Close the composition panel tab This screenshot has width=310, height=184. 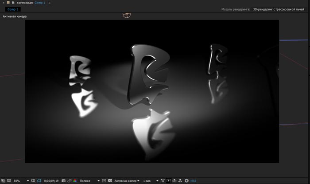coord(4,3)
